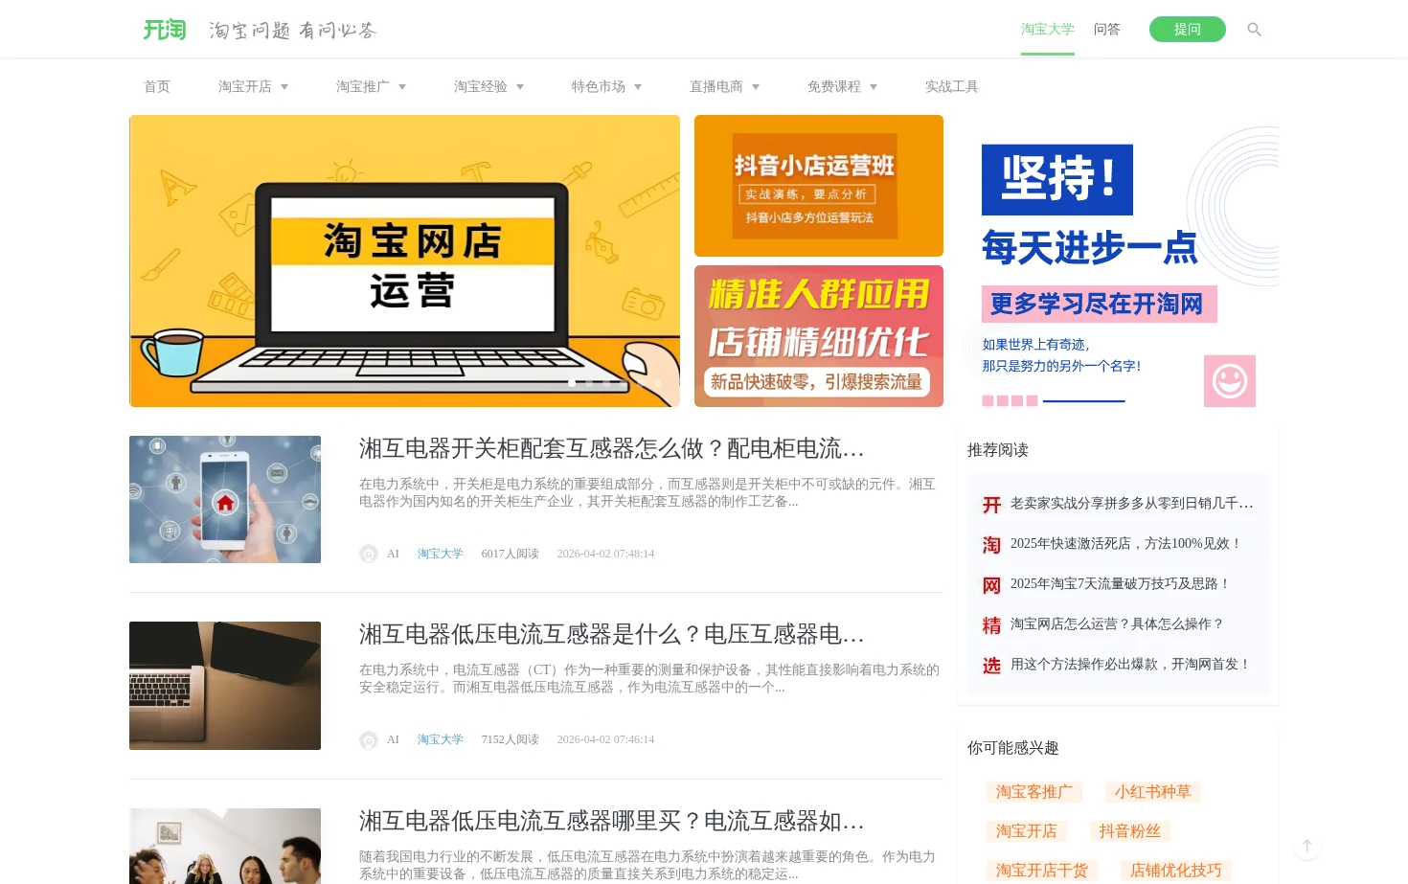
Task: Click the 你可能感兴趣 section heading
Action: point(1013,748)
